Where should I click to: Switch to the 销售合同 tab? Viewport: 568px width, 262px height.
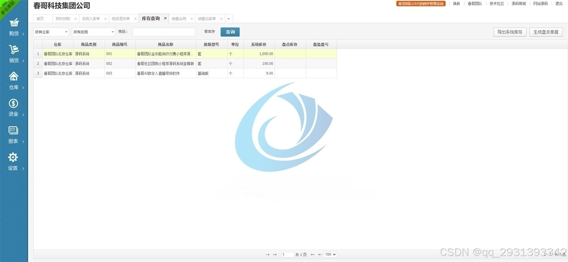tap(179, 19)
